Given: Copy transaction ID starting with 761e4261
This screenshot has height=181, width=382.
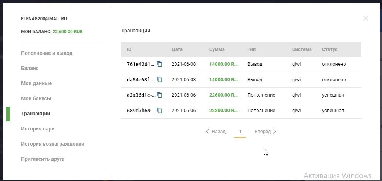Looking at the screenshot, I should click(x=159, y=64).
